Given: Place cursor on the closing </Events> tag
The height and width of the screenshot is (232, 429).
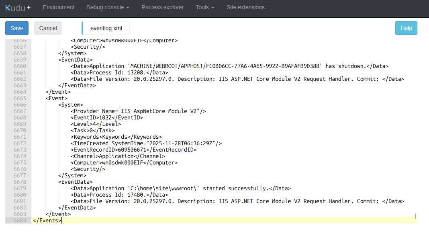Looking at the screenshot, I should 47,220.
